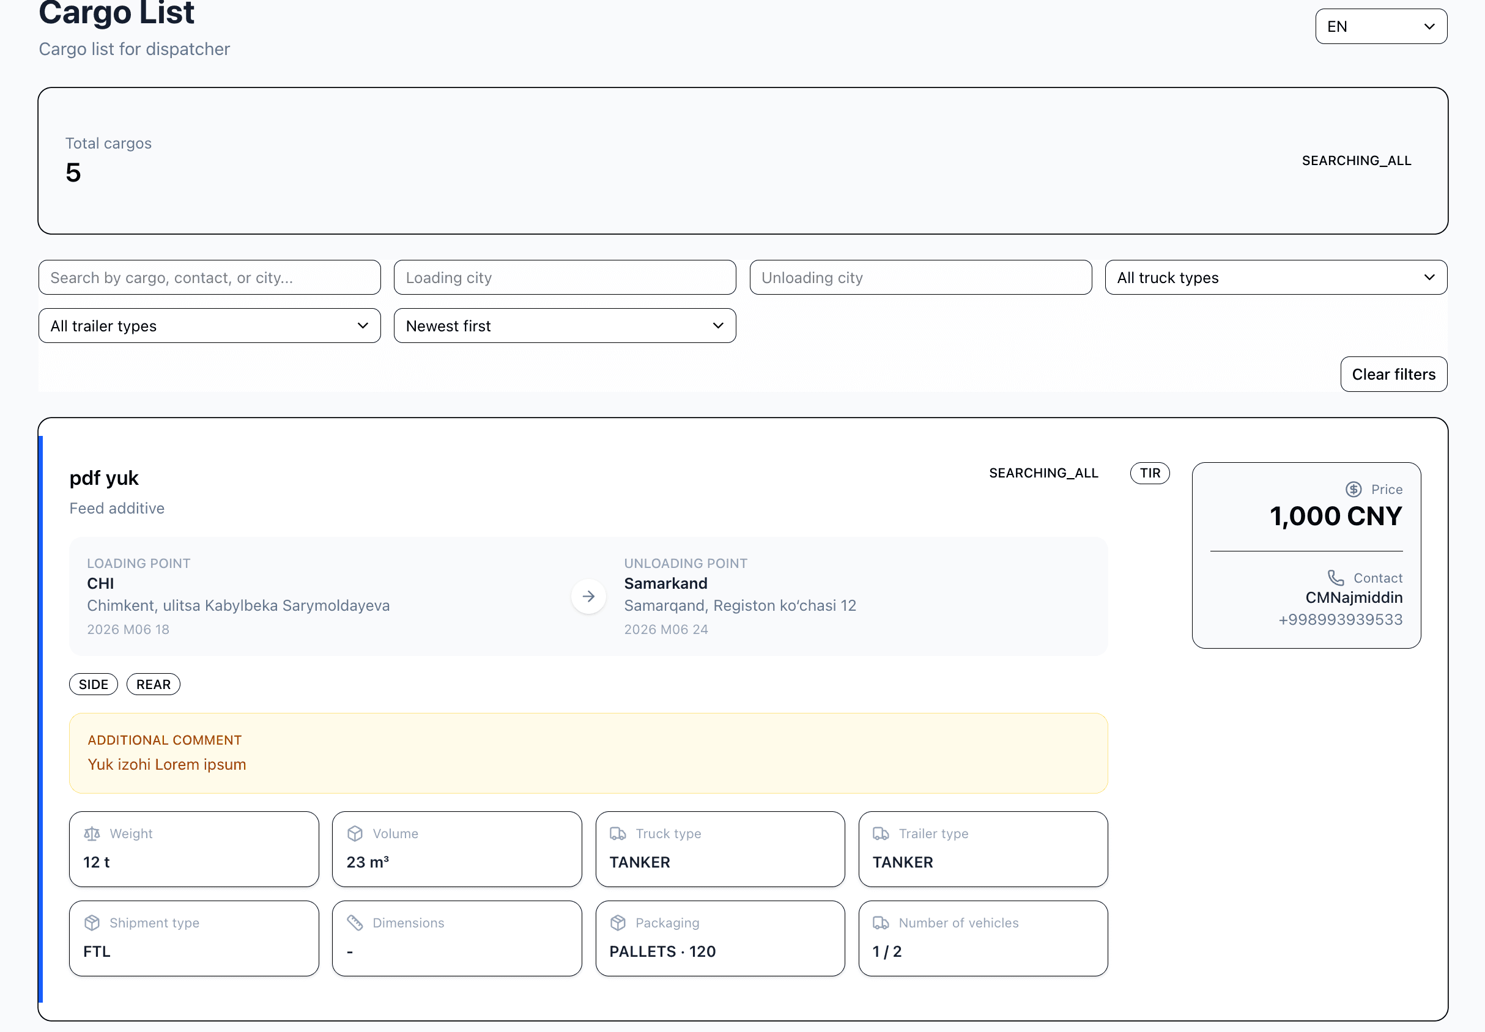Click the Loading city field
1485x1032 pixels.
(x=565, y=278)
